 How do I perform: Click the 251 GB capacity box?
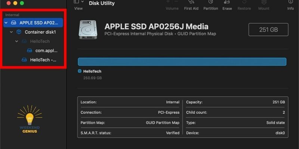(268, 30)
